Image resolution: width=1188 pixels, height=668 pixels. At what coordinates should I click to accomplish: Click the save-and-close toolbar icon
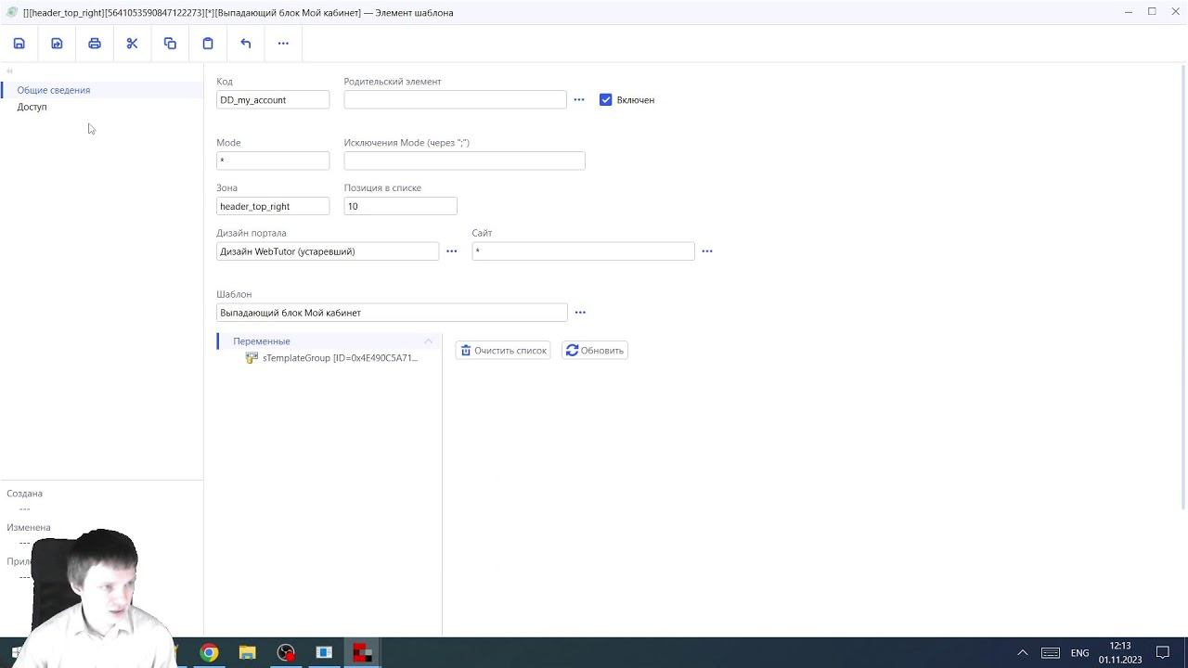click(x=57, y=44)
